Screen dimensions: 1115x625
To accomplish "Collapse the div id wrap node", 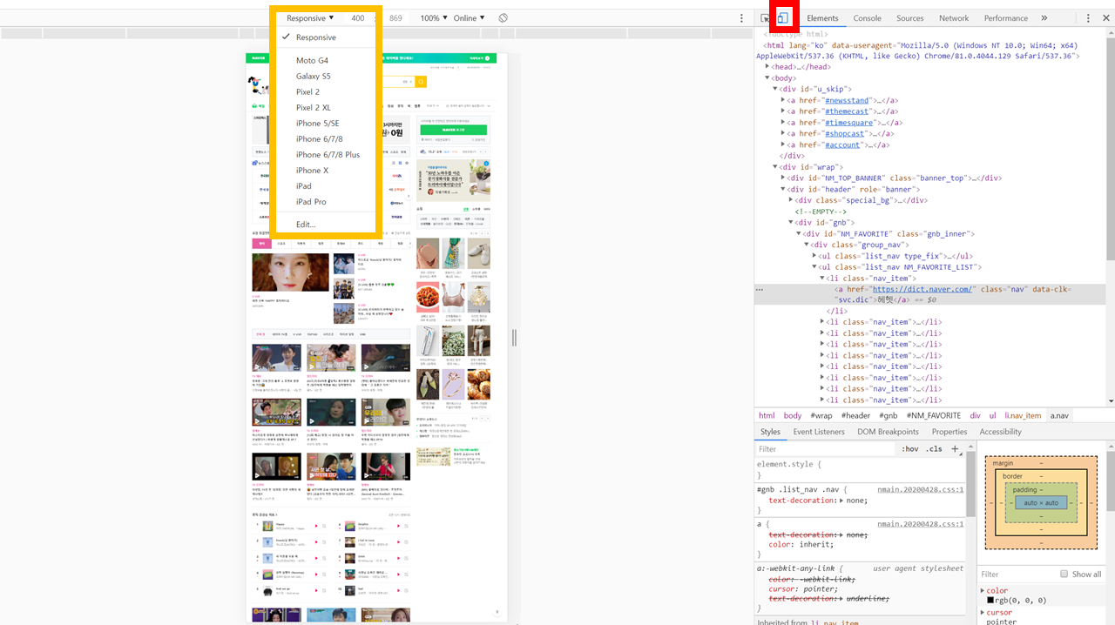I will [775, 167].
